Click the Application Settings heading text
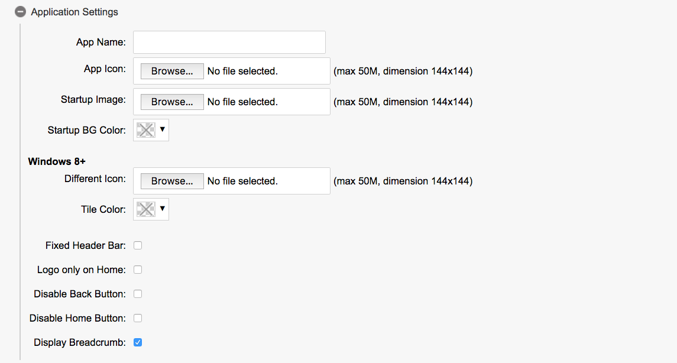The height and width of the screenshot is (363, 677). (x=74, y=12)
